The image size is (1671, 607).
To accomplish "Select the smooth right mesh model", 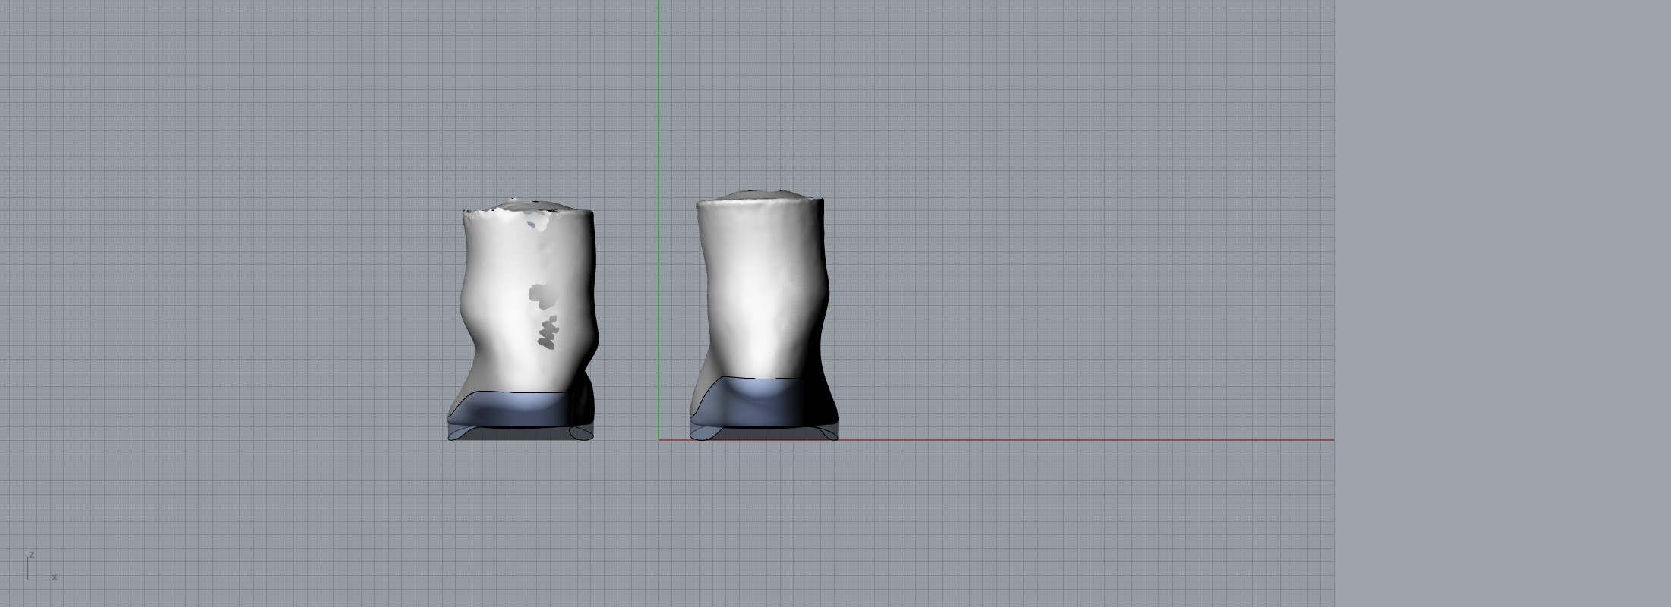I will click(x=760, y=288).
